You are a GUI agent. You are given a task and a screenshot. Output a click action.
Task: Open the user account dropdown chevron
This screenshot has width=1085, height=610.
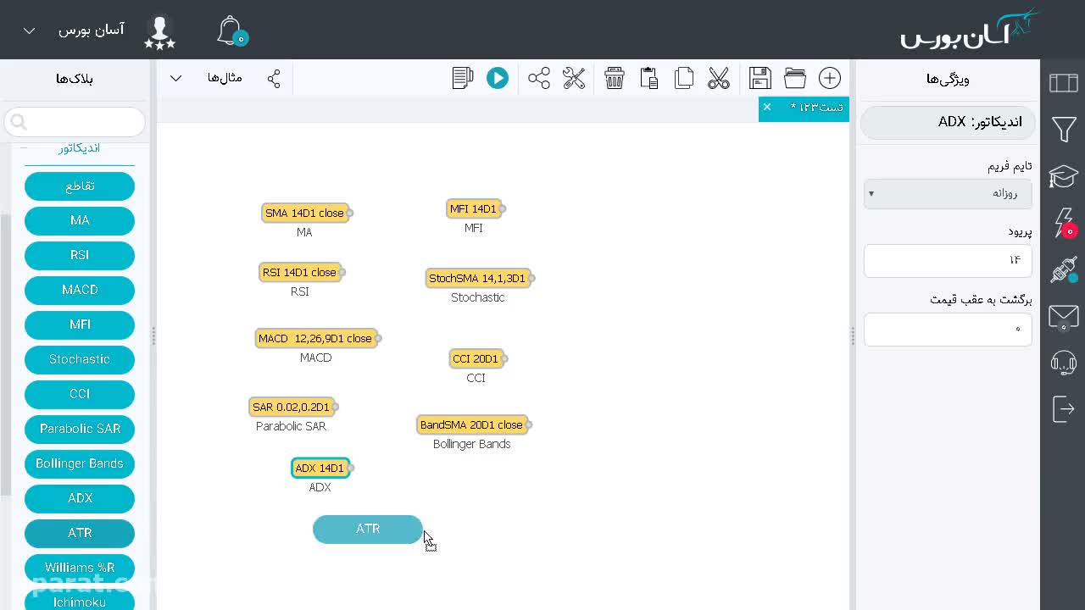(29, 30)
